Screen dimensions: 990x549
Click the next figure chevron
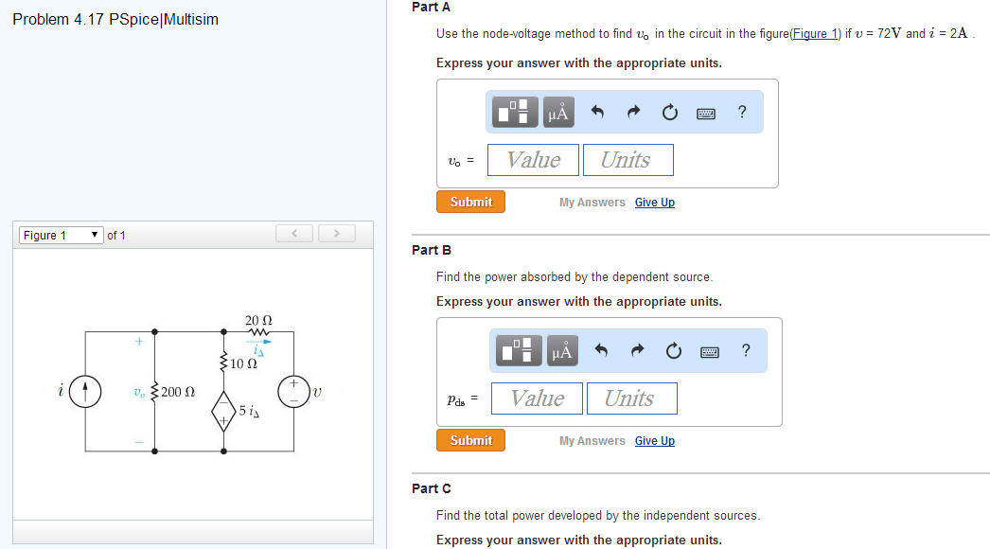336,233
